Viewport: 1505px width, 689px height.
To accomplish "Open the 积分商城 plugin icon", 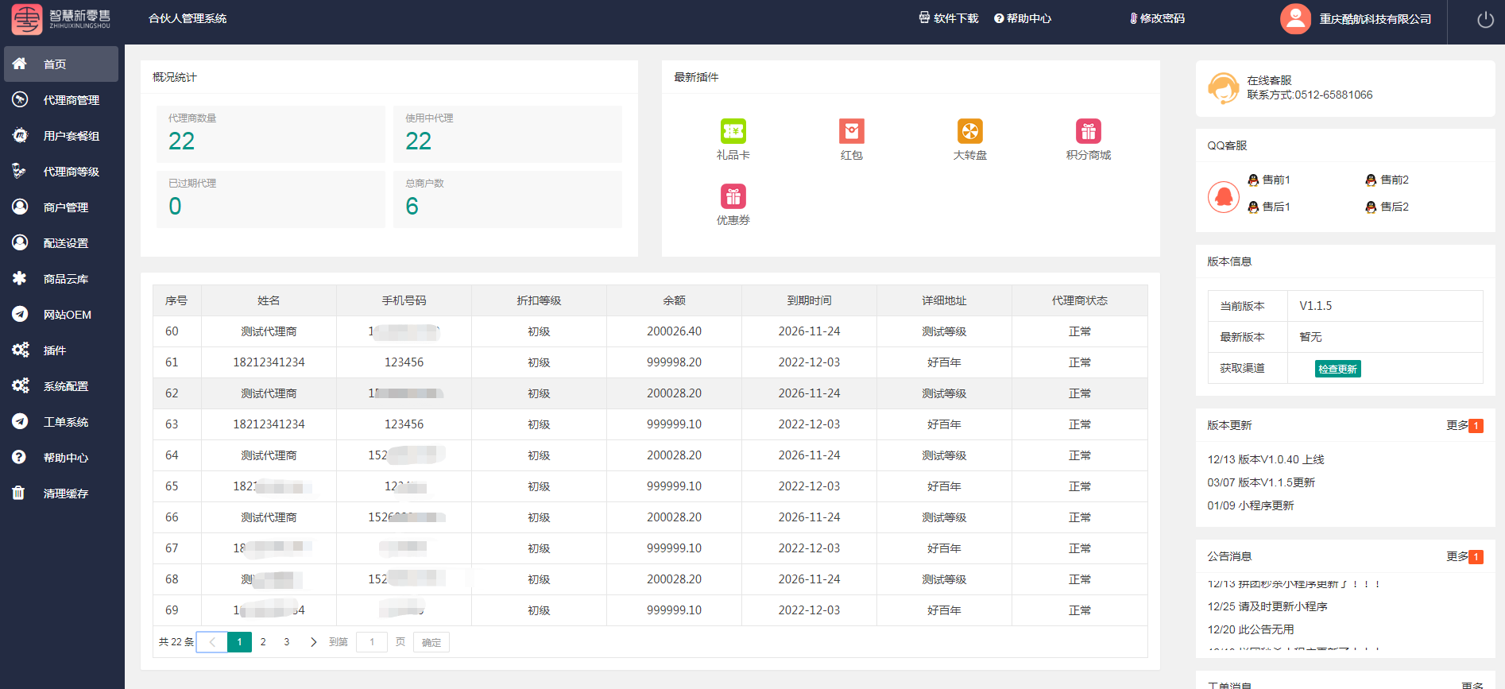I will (1088, 130).
